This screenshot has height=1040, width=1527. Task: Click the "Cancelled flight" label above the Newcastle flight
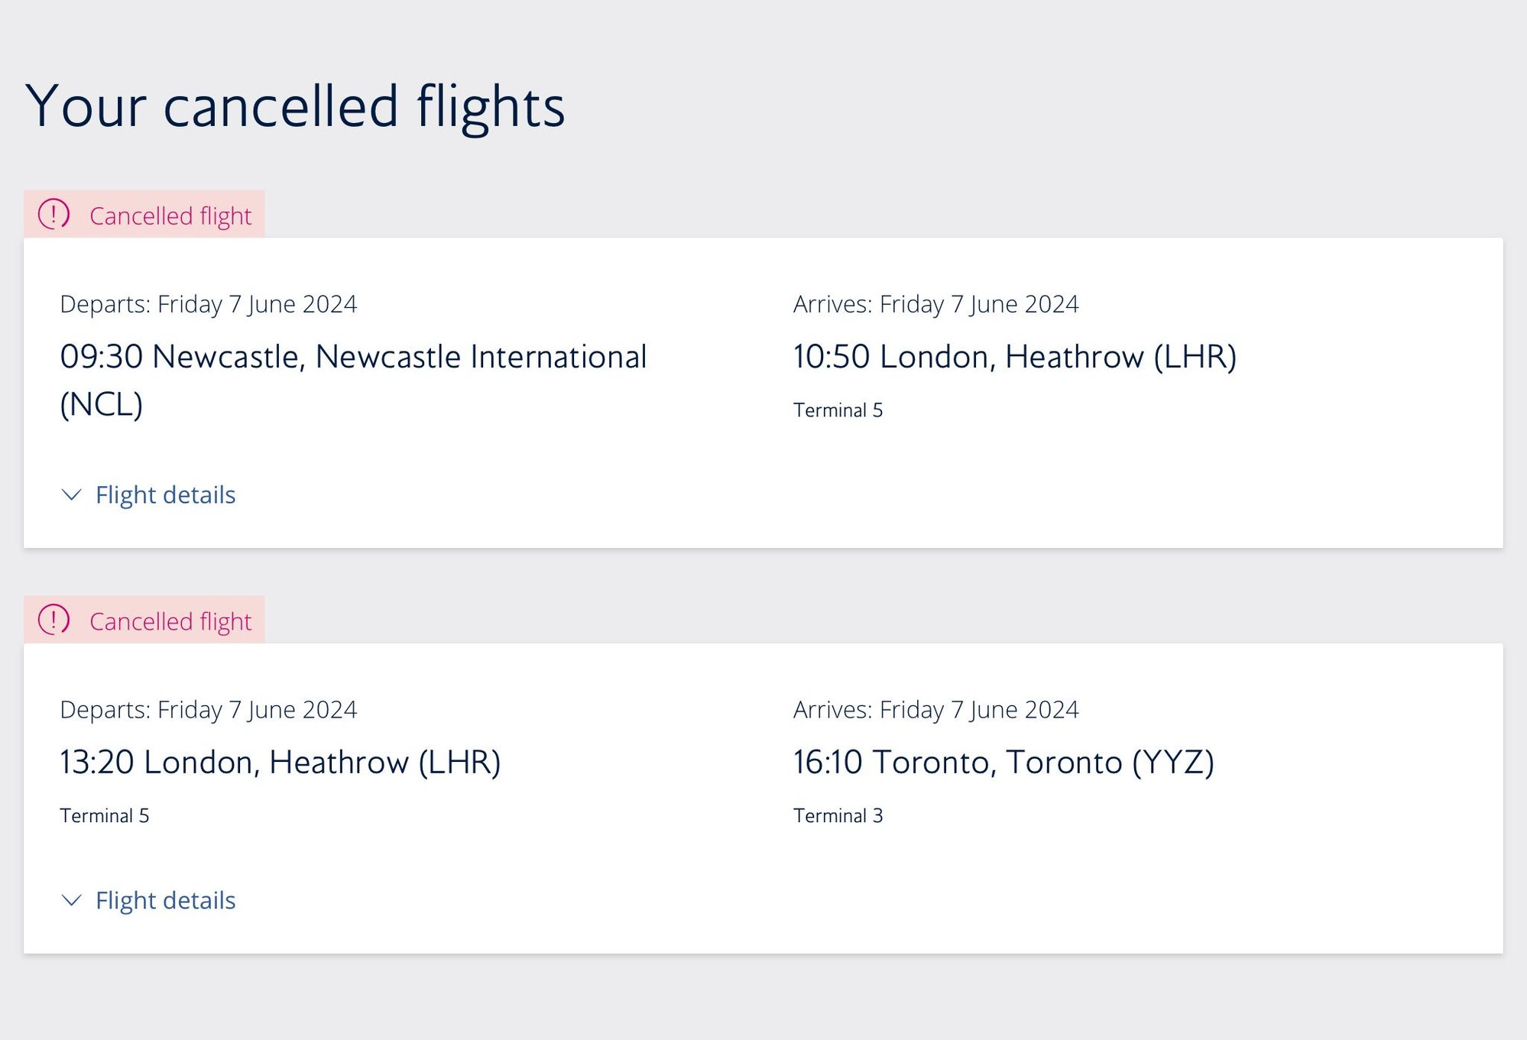point(170,216)
